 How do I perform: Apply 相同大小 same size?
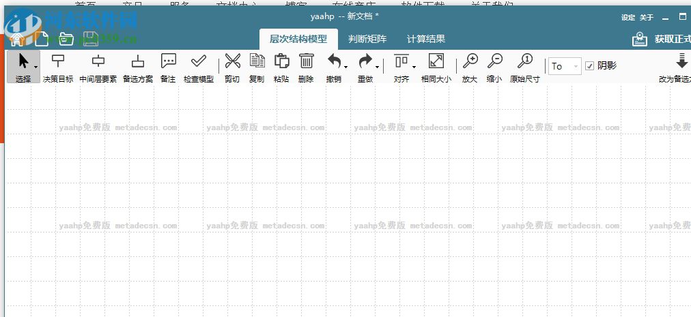(436, 67)
